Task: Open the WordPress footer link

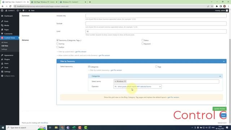Action: [x=44, y=123]
